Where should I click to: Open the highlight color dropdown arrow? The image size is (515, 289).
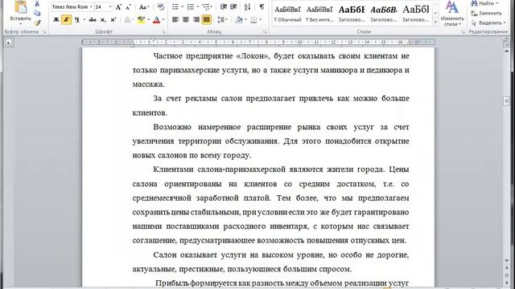click(x=149, y=20)
